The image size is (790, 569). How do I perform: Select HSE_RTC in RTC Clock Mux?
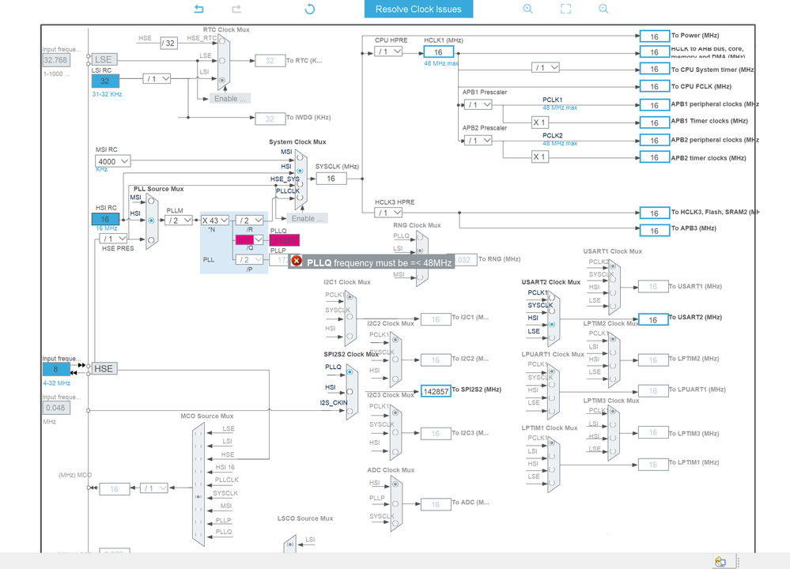[x=221, y=41]
